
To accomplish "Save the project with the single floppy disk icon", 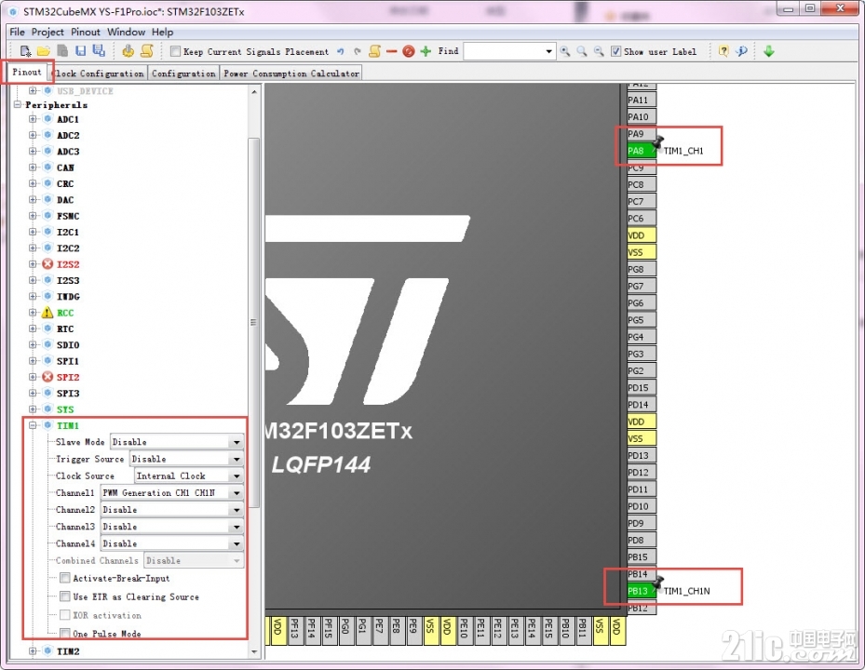I will tap(81, 51).
